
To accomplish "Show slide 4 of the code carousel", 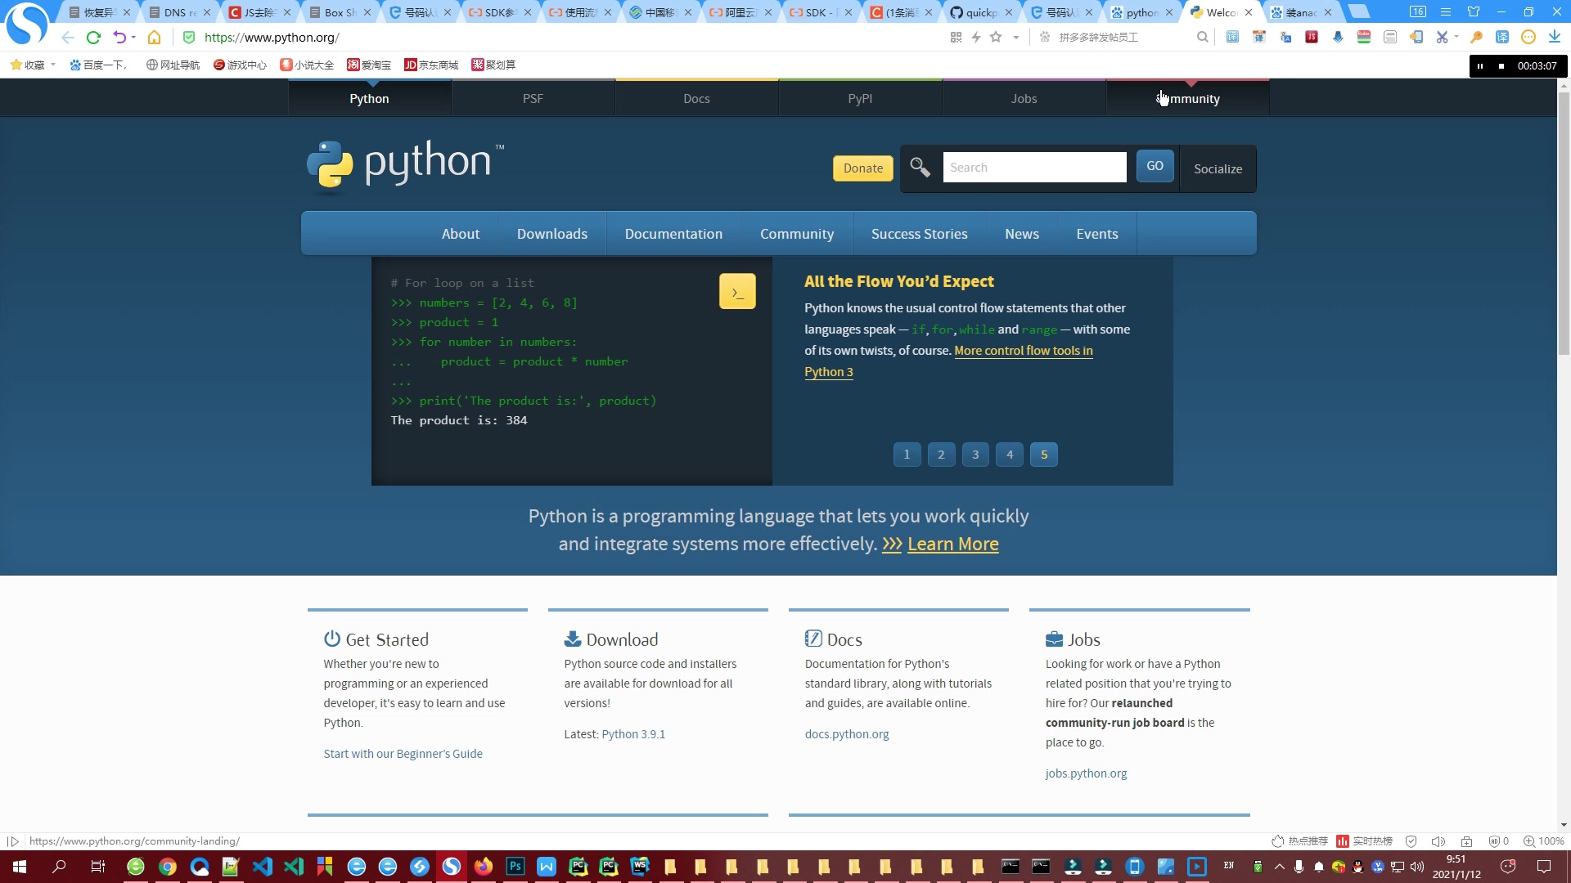I will (1010, 455).
